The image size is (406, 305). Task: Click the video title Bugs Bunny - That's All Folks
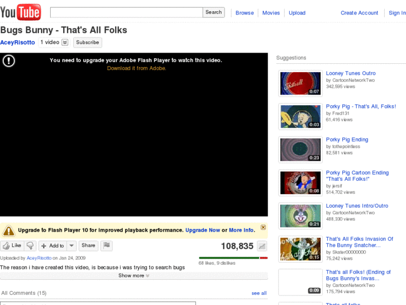[64, 30]
